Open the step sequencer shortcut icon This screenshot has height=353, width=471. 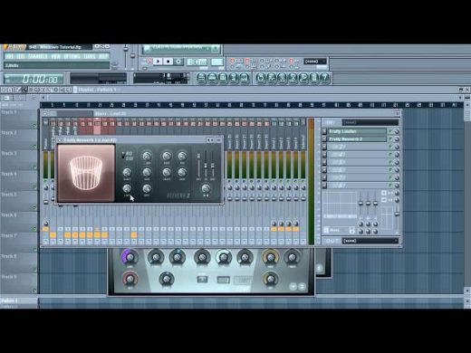pyautogui.click(x=212, y=78)
